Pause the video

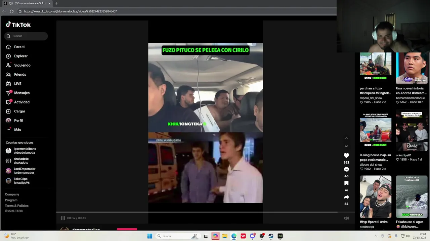[63, 218]
